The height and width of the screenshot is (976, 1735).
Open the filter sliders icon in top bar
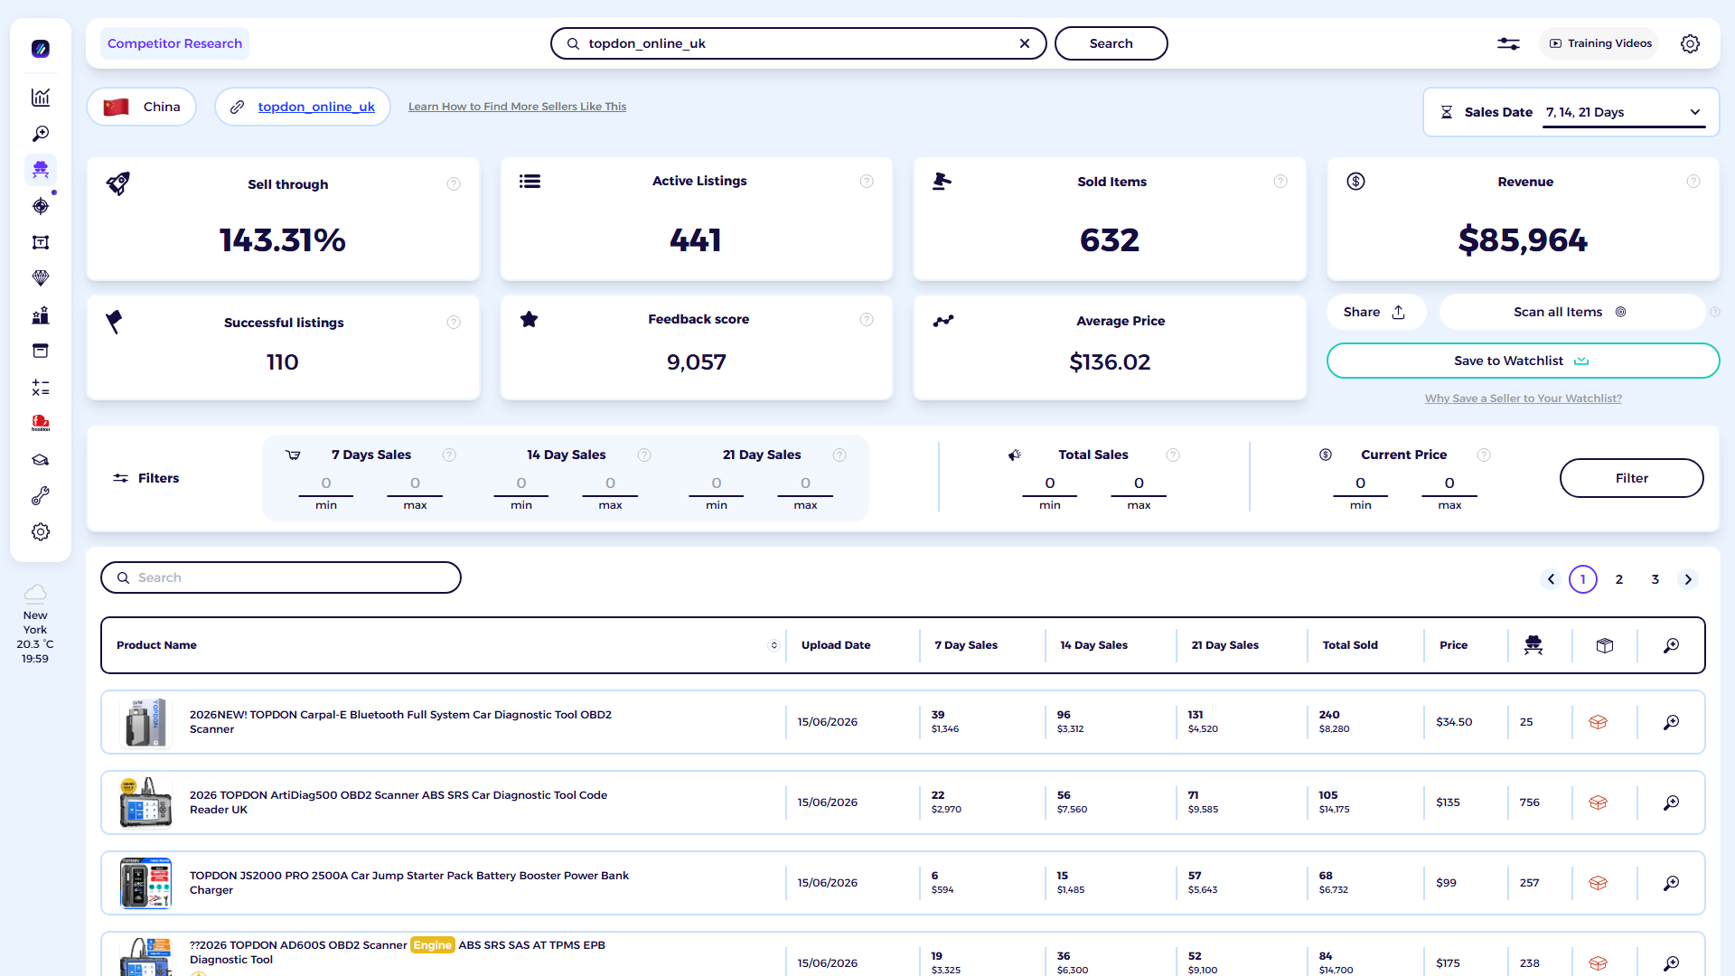click(x=1508, y=43)
